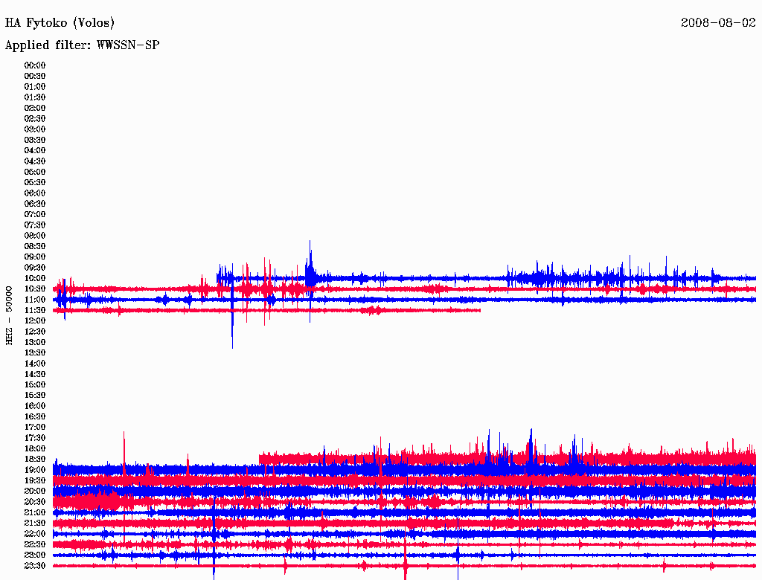Select the 14:00 time label

pyautogui.click(x=35, y=364)
